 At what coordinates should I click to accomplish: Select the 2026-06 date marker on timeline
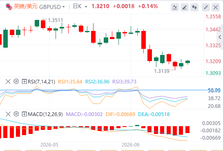point(131,145)
